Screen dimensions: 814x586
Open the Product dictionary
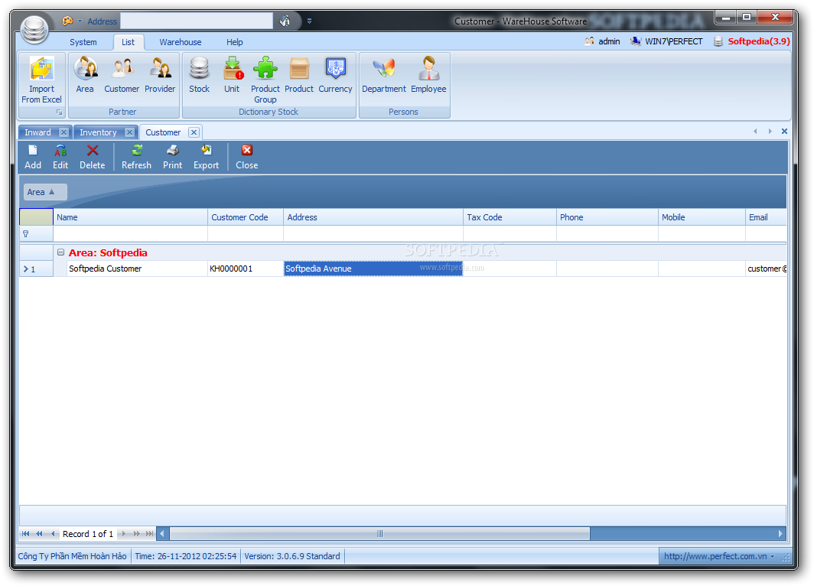pyautogui.click(x=299, y=75)
